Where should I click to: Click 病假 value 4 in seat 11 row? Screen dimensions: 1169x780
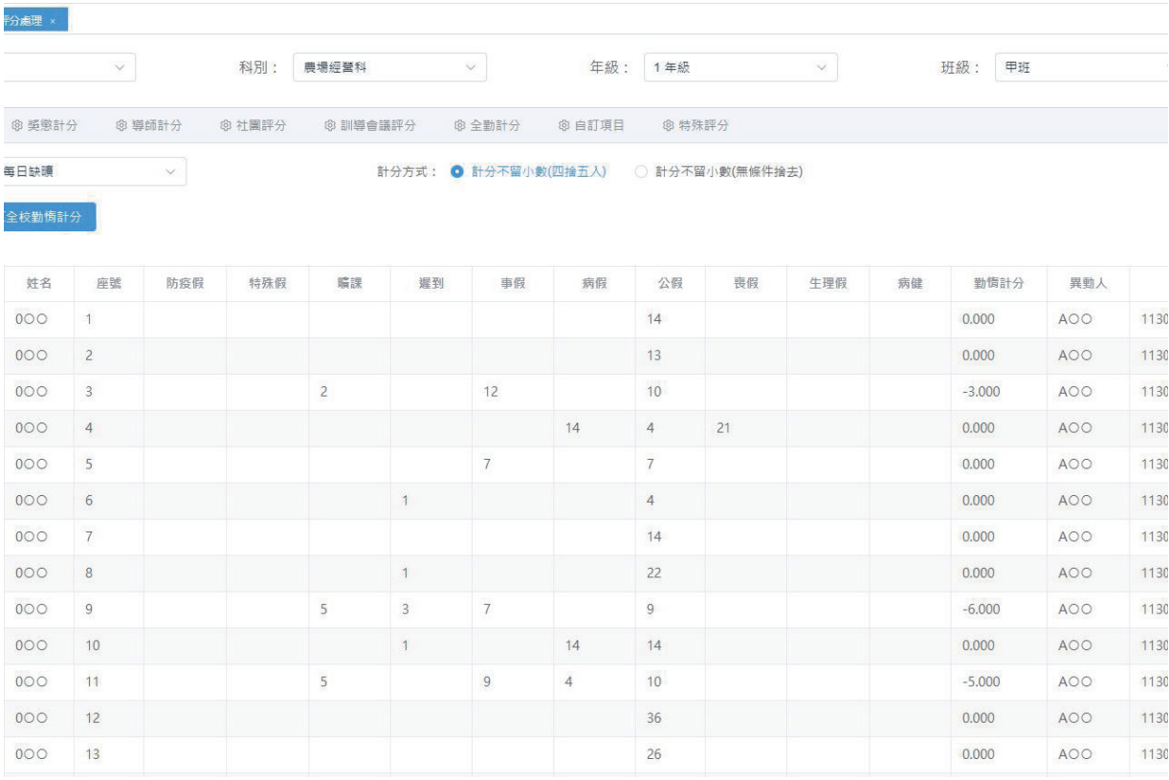click(x=569, y=682)
